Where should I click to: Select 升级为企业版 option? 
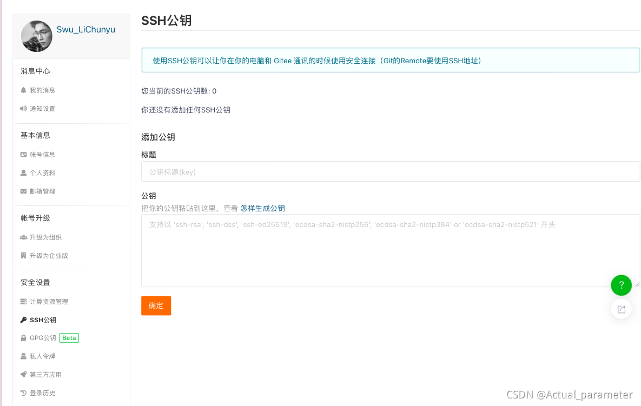coord(49,256)
